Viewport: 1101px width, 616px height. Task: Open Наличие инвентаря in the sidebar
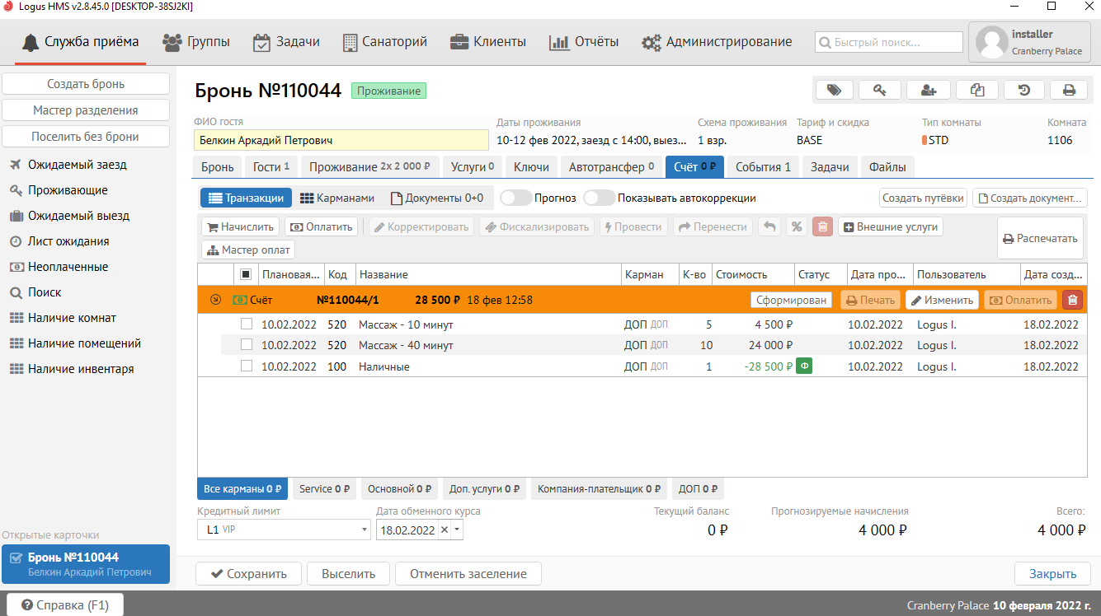point(81,369)
